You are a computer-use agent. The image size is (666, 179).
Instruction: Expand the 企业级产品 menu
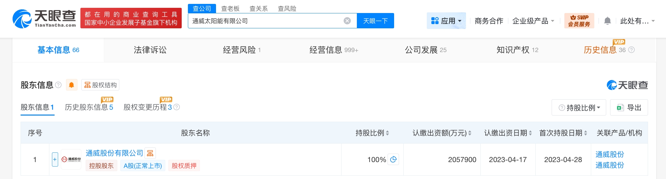[x=533, y=21]
